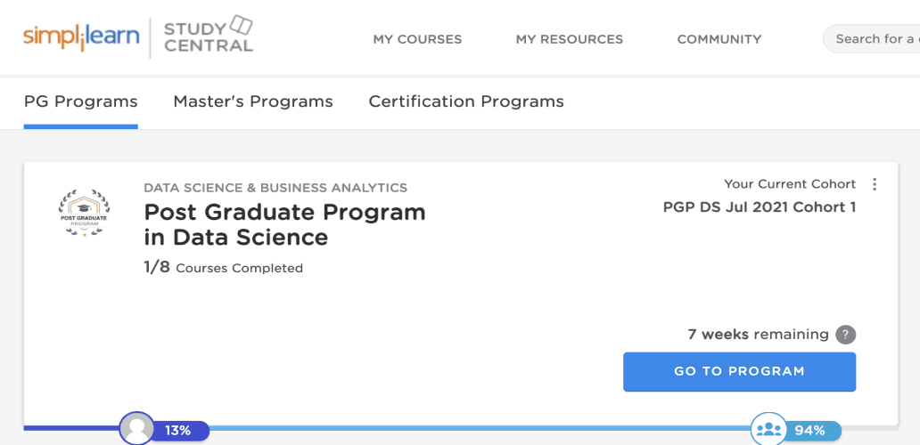Switch to the Master's Programs tab
Viewport: 920px width, 445px height.
point(253,101)
